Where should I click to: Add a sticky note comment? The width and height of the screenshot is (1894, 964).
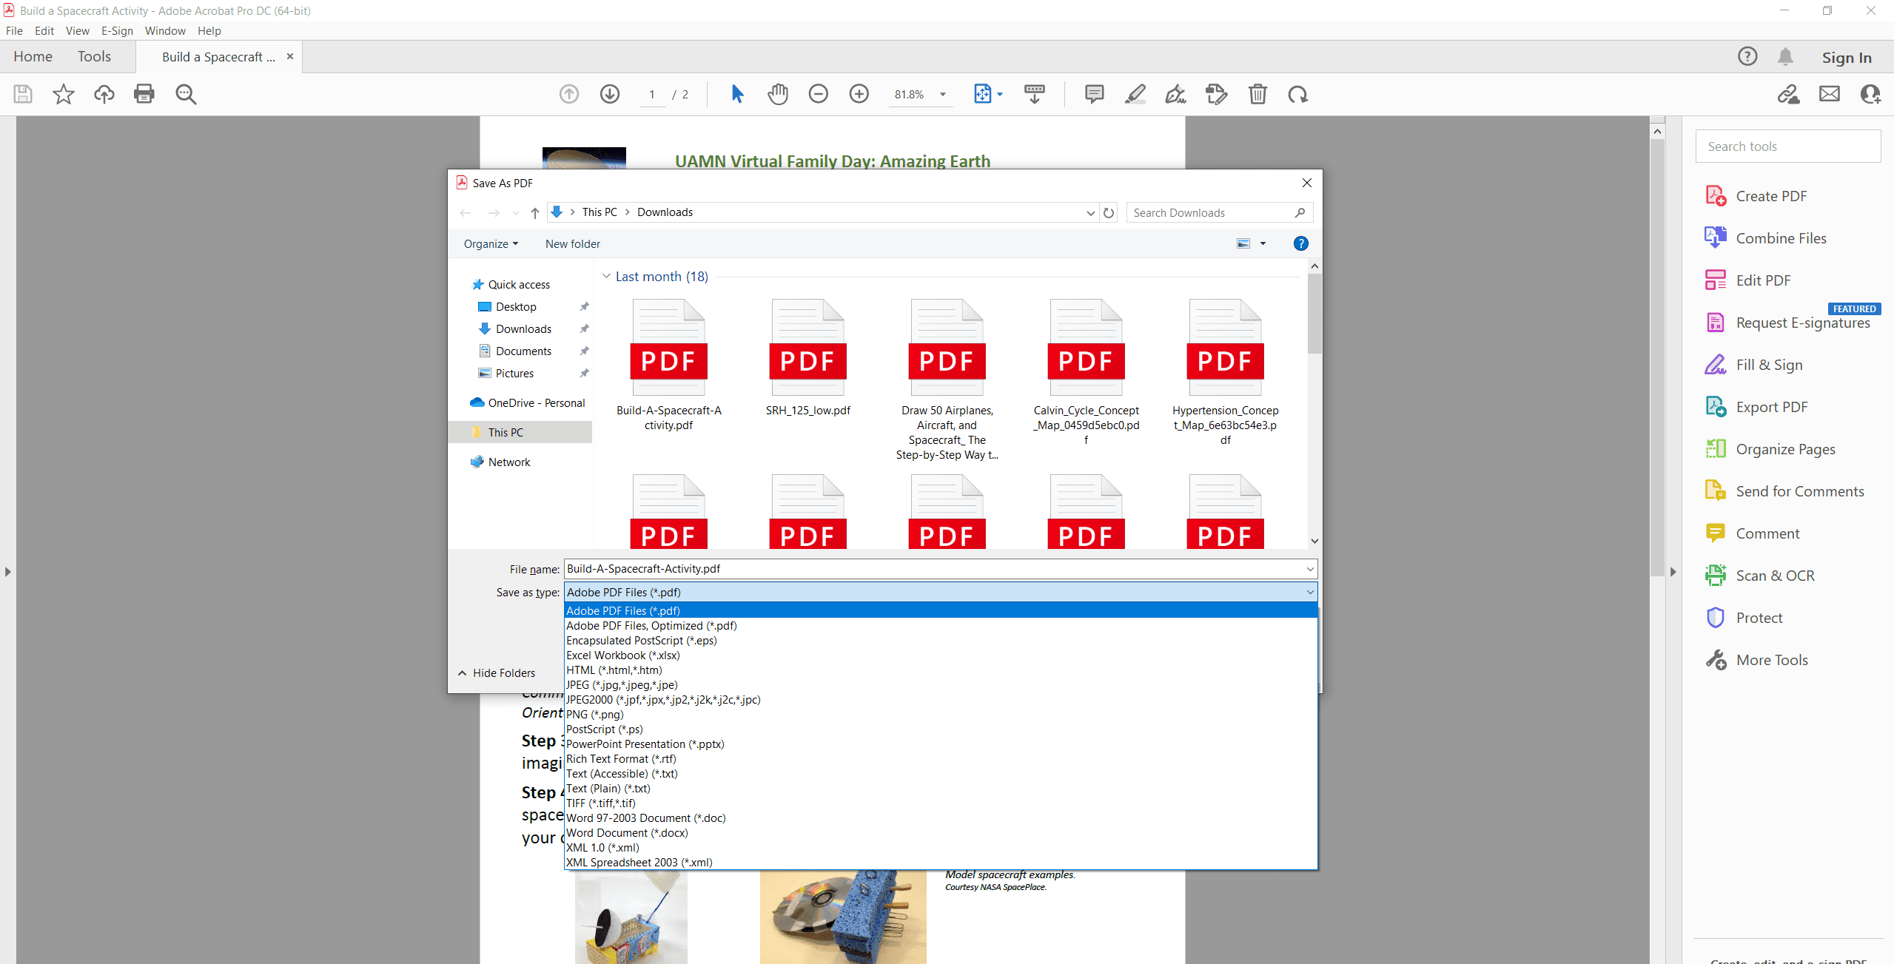coord(1095,94)
